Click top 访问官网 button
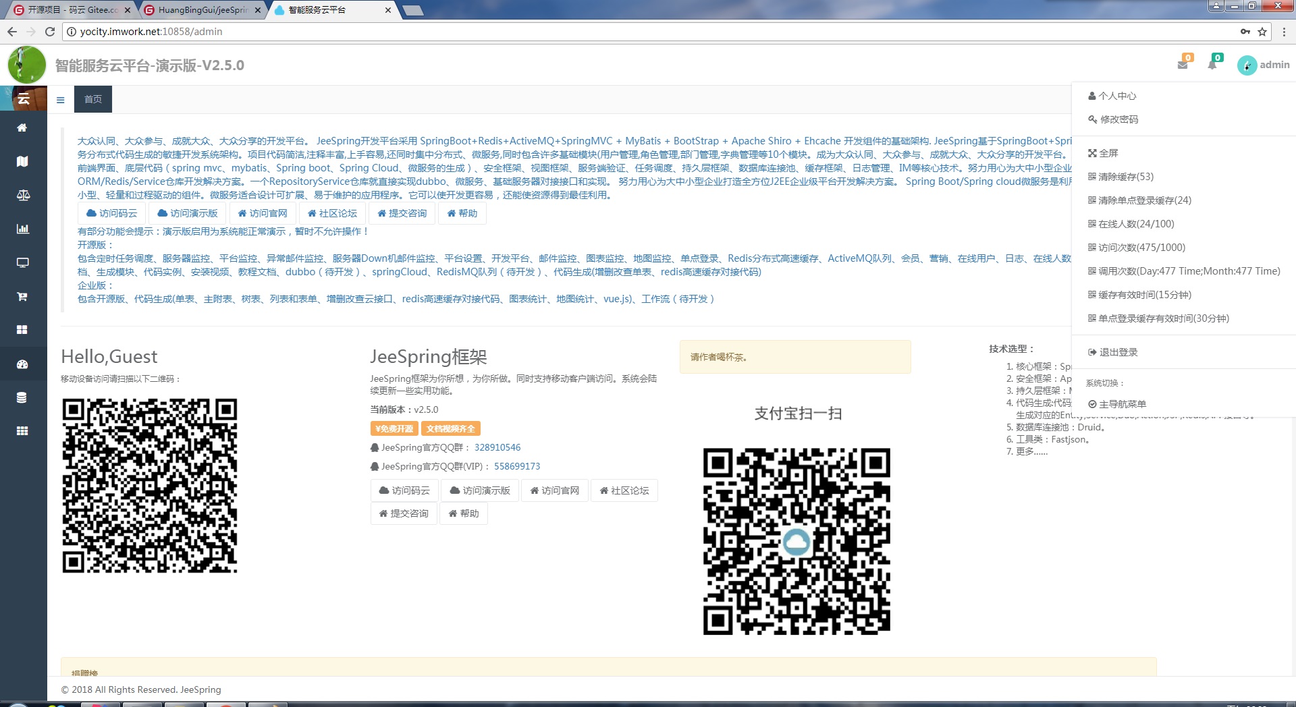The width and height of the screenshot is (1296, 707). pos(263,213)
